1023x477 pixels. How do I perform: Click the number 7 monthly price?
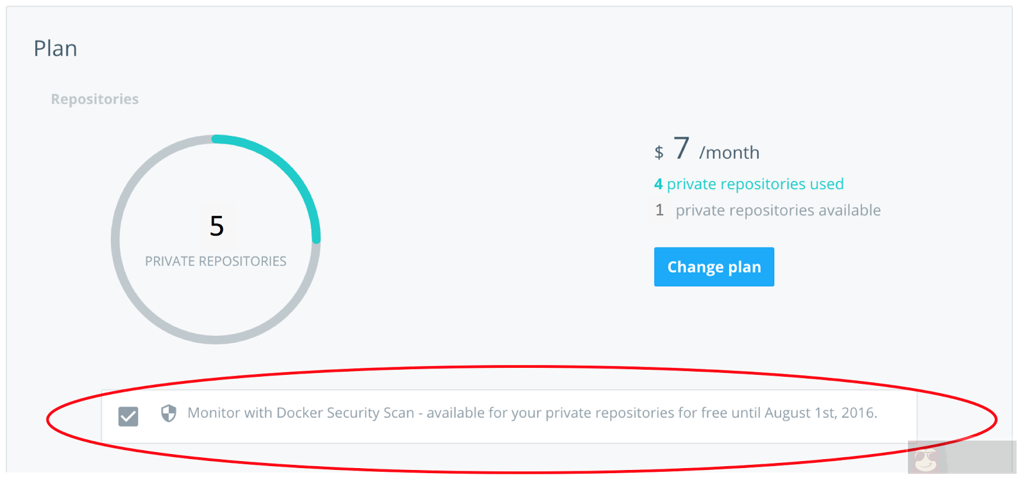tap(682, 149)
